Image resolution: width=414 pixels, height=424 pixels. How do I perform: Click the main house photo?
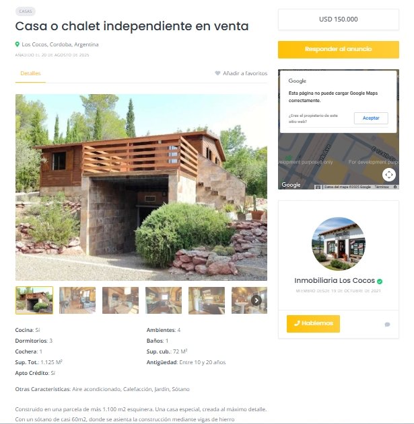pyautogui.click(x=141, y=187)
